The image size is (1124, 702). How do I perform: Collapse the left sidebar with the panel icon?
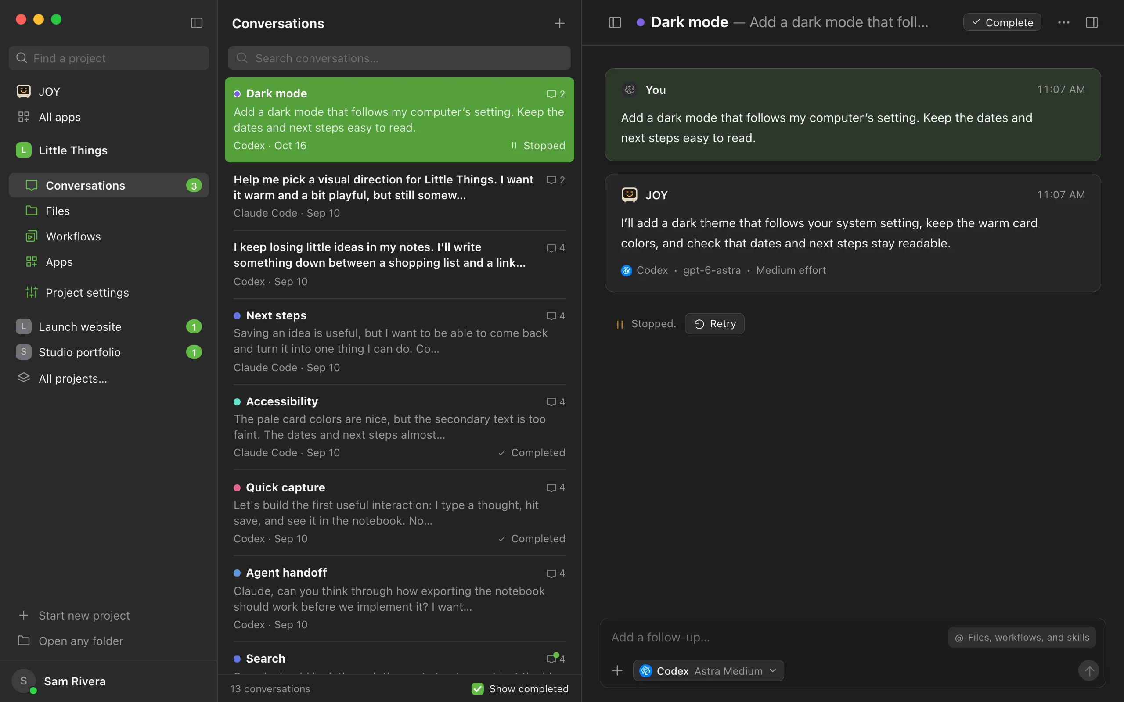196,23
